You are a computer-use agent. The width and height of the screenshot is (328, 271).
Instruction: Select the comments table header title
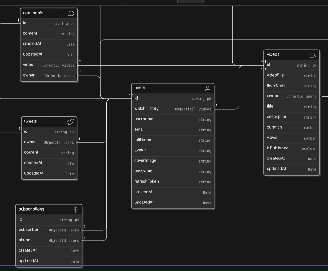(33, 13)
